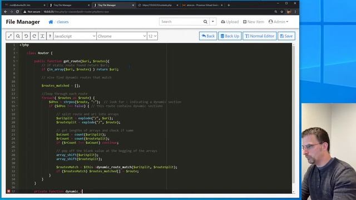Open the search options dropdown arrow
Image resolution: width=356 pixels, height=200 pixels.
point(212,22)
